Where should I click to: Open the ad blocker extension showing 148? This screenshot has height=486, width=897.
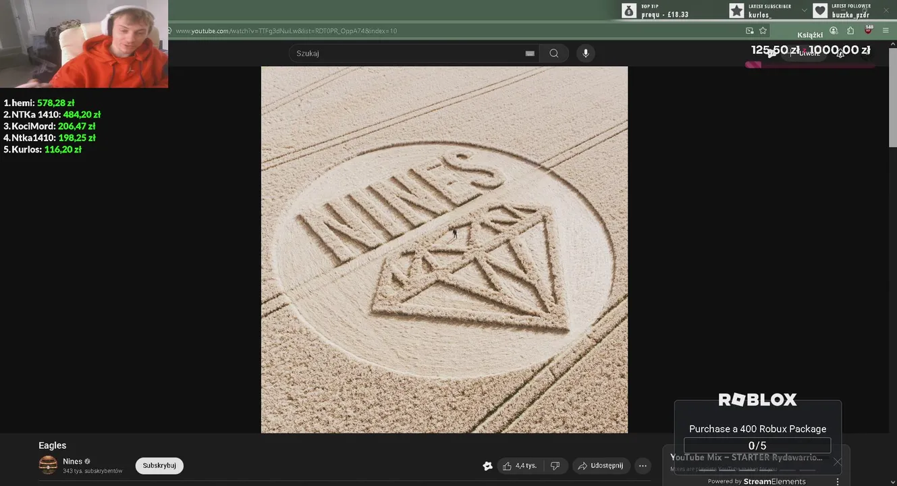[x=868, y=30]
